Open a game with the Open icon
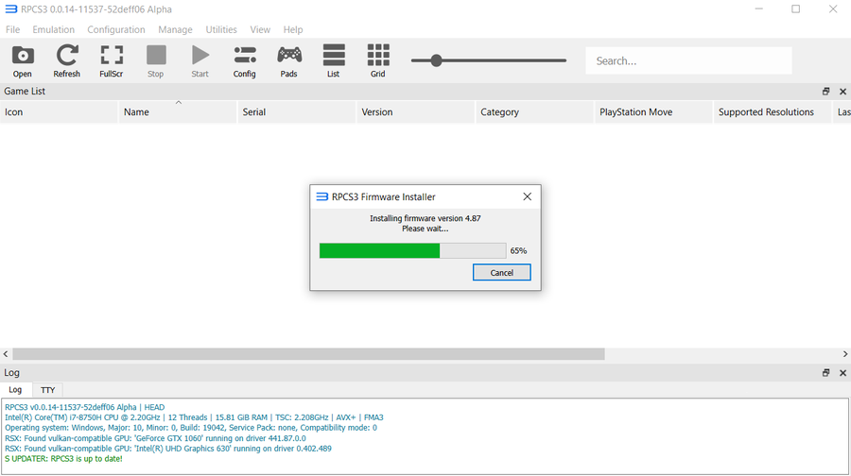 pos(23,60)
